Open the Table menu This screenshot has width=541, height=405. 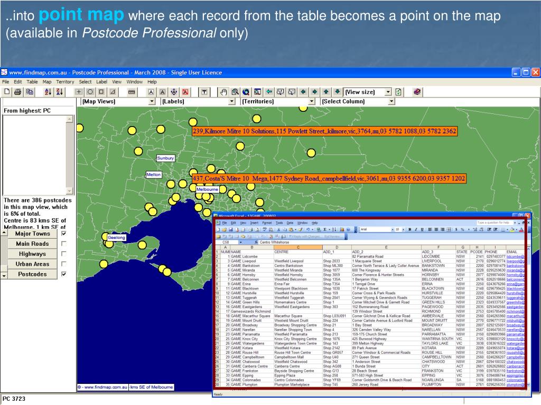(32, 82)
